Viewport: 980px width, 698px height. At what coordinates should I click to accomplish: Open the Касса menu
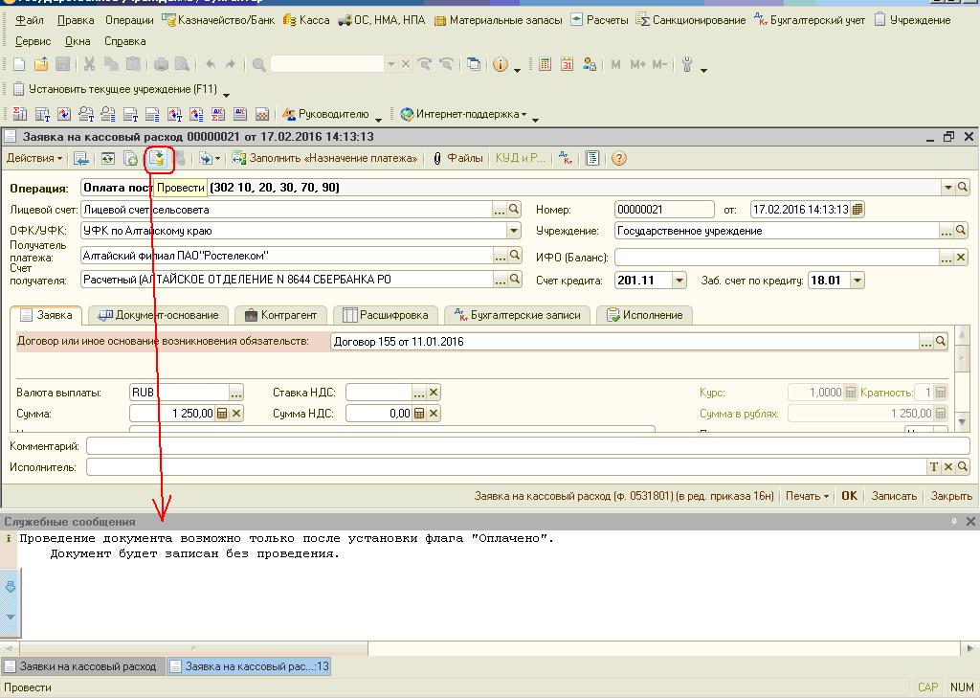pos(306,20)
